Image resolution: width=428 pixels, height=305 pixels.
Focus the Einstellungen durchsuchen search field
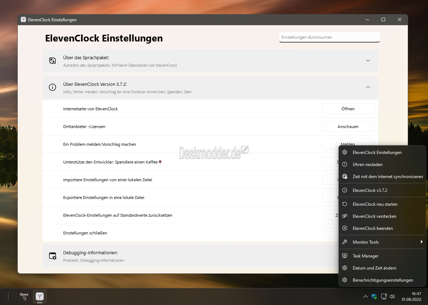click(329, 37)
